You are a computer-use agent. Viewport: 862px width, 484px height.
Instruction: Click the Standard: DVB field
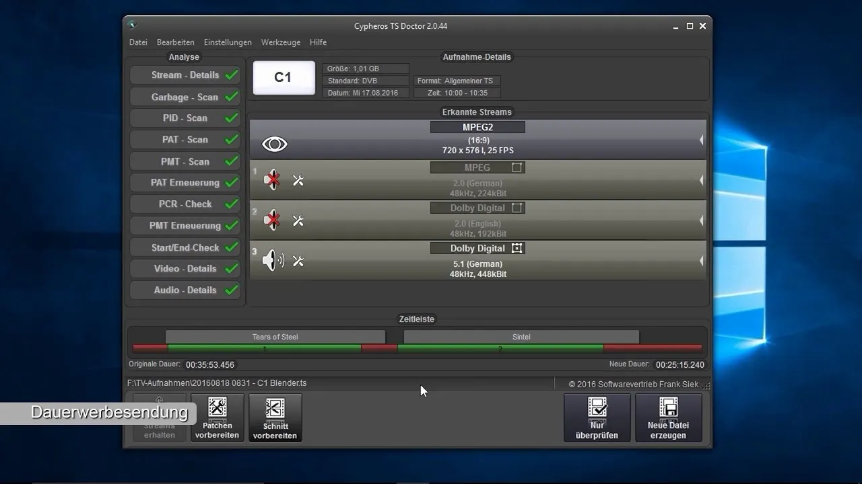366,81
